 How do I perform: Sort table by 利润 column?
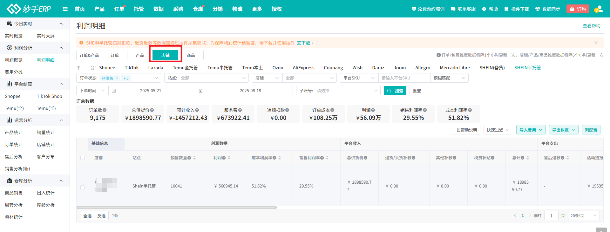[x=229, y=158]
